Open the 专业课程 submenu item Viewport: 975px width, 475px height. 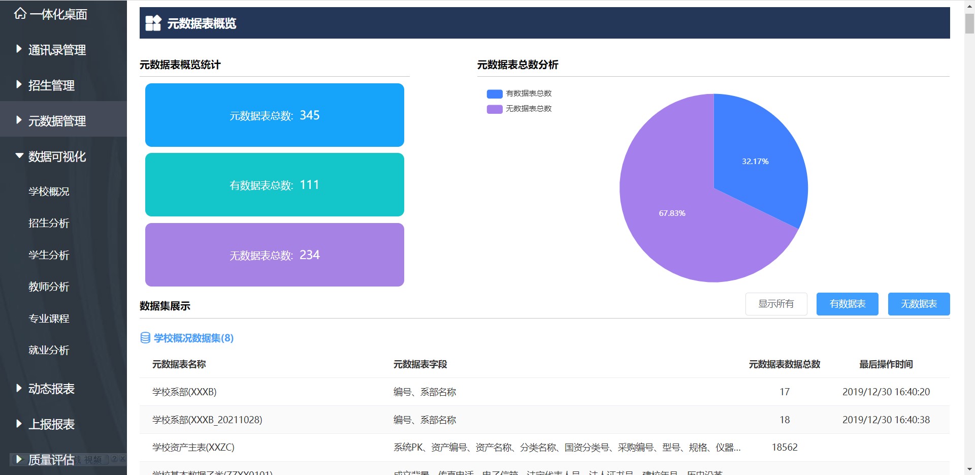pos(49,319)
